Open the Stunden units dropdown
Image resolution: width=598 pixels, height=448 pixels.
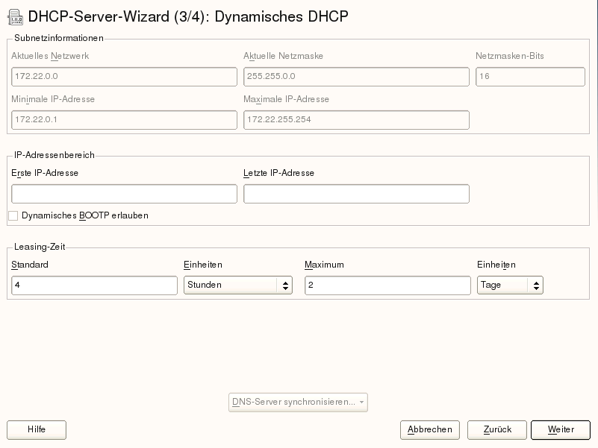[237, 285]
